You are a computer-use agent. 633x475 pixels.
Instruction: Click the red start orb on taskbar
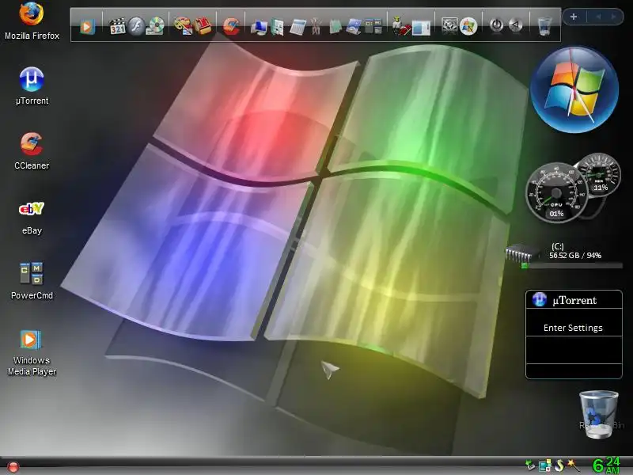pos(13,467)
